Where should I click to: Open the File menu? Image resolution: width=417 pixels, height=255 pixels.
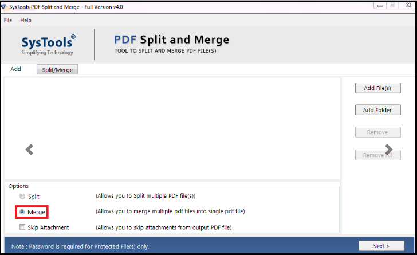(x=8, y=20)
